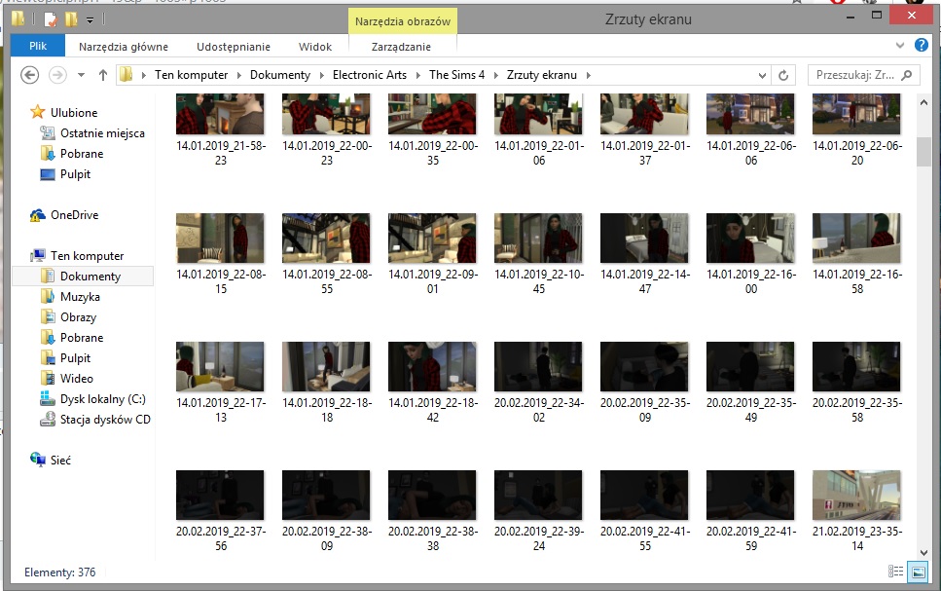Click the Narzędzia obrazów contextual tab header
Image resolution: width=941 pixels, height=591 pixels.
pyautogui.click(x=403, y=21)
